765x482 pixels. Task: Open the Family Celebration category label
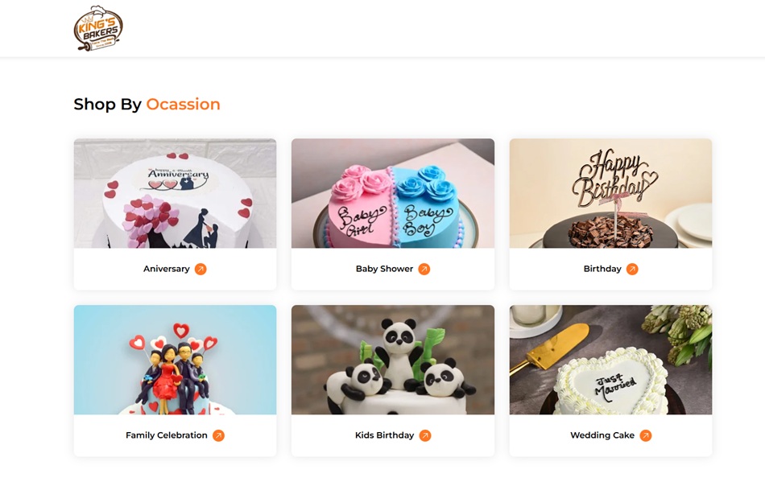click(167, 435)
